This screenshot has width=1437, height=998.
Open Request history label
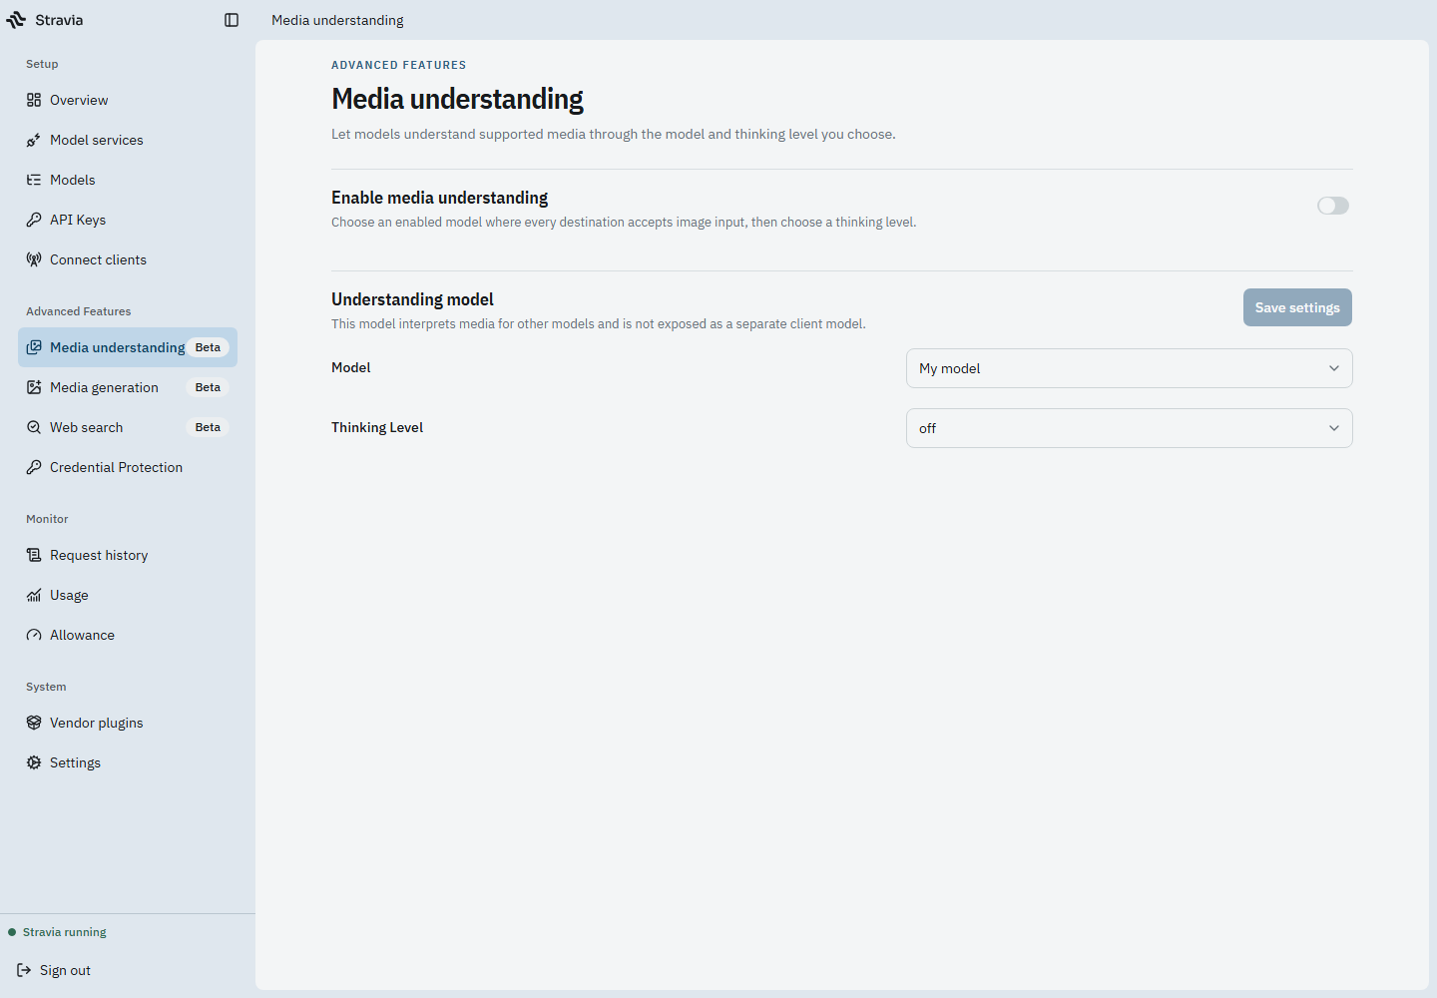99,555
